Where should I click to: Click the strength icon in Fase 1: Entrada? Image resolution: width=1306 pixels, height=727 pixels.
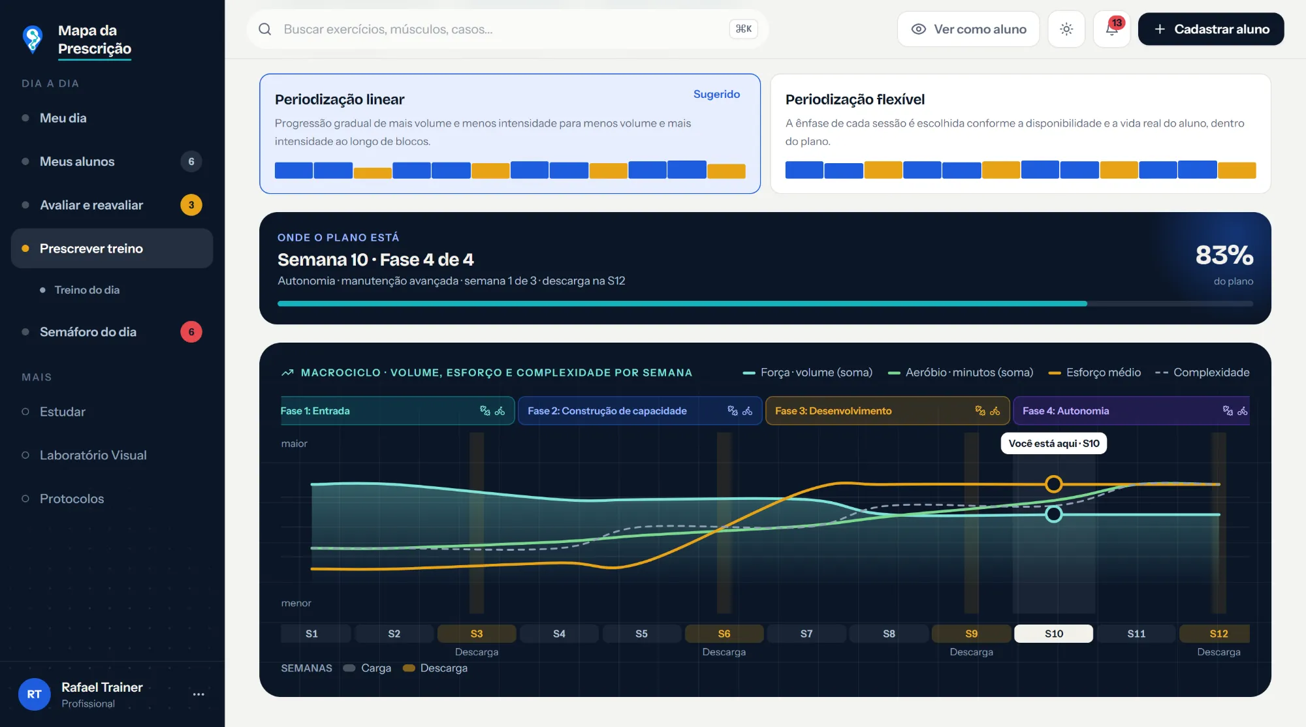tap(485, 410)
